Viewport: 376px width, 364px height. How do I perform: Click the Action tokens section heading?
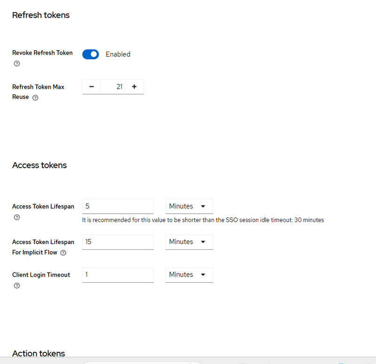[x=39, y=353]
